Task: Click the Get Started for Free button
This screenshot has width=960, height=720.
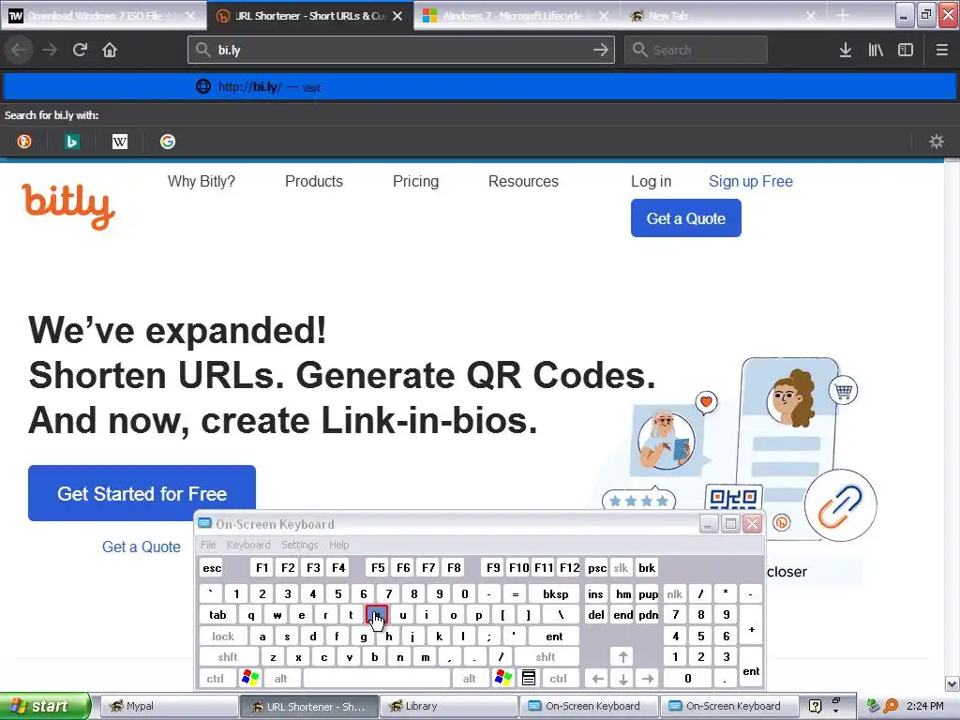Action: [142, 493]
